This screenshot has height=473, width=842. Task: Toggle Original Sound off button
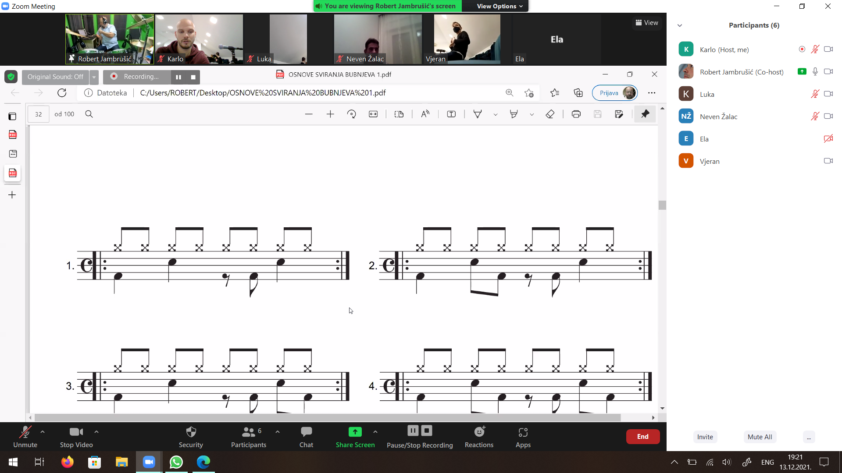(55, 77)
